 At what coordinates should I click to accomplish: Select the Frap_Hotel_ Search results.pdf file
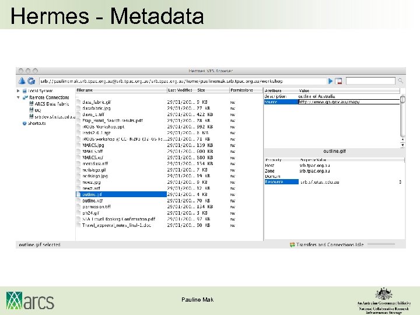[x=113, y=121]
